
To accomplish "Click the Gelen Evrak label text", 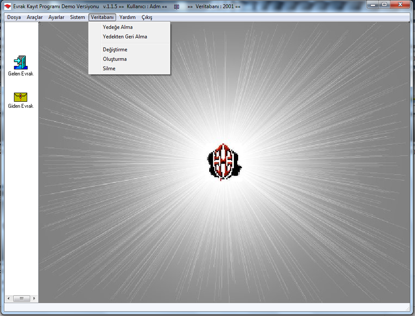I will (21, 74).
